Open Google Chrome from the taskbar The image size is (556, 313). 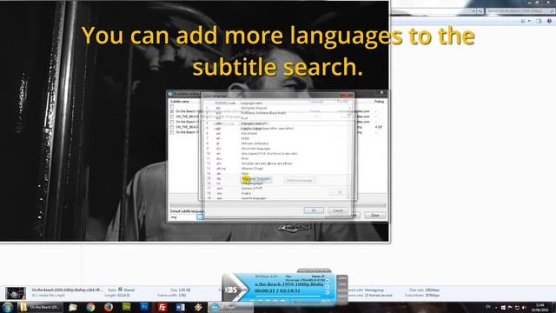[x=90, y=307]
